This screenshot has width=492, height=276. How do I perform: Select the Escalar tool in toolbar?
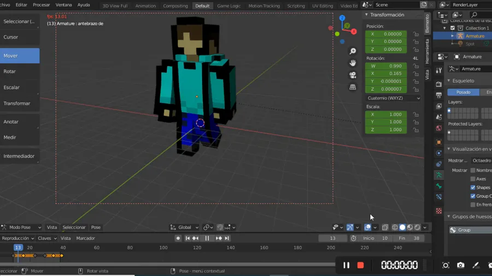click(x=20, y=87)
